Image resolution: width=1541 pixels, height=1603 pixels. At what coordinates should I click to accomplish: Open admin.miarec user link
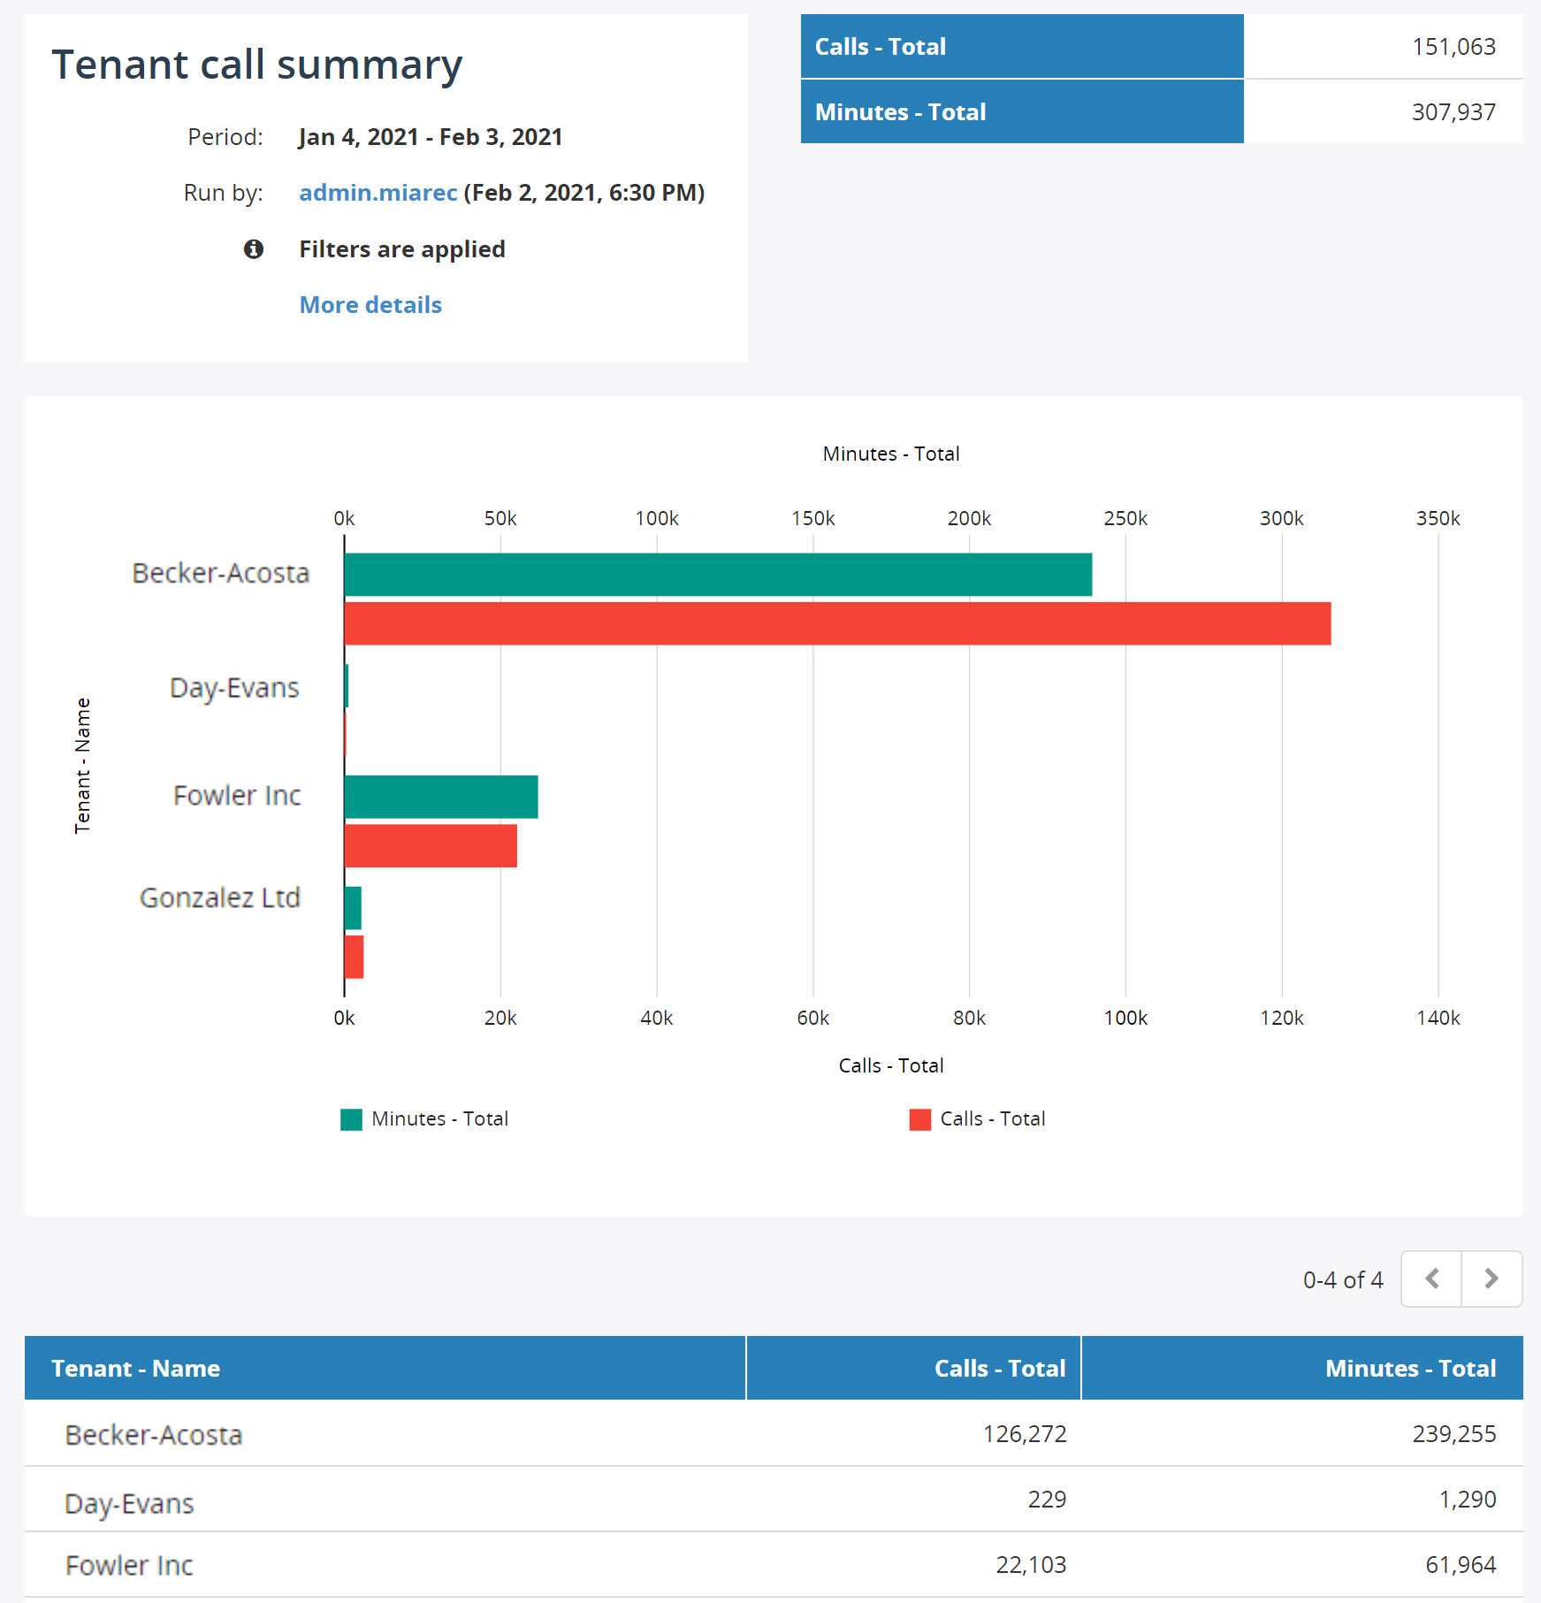(x=378, y=193)
